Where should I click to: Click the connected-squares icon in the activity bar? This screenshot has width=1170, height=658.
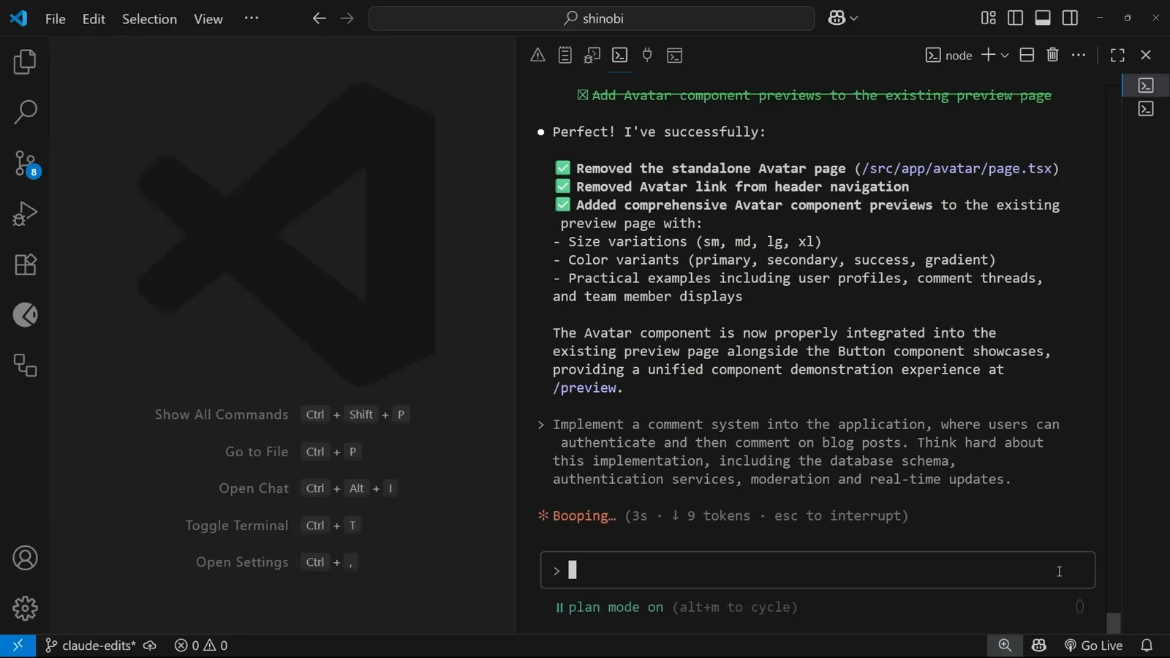tap(25, 366)
